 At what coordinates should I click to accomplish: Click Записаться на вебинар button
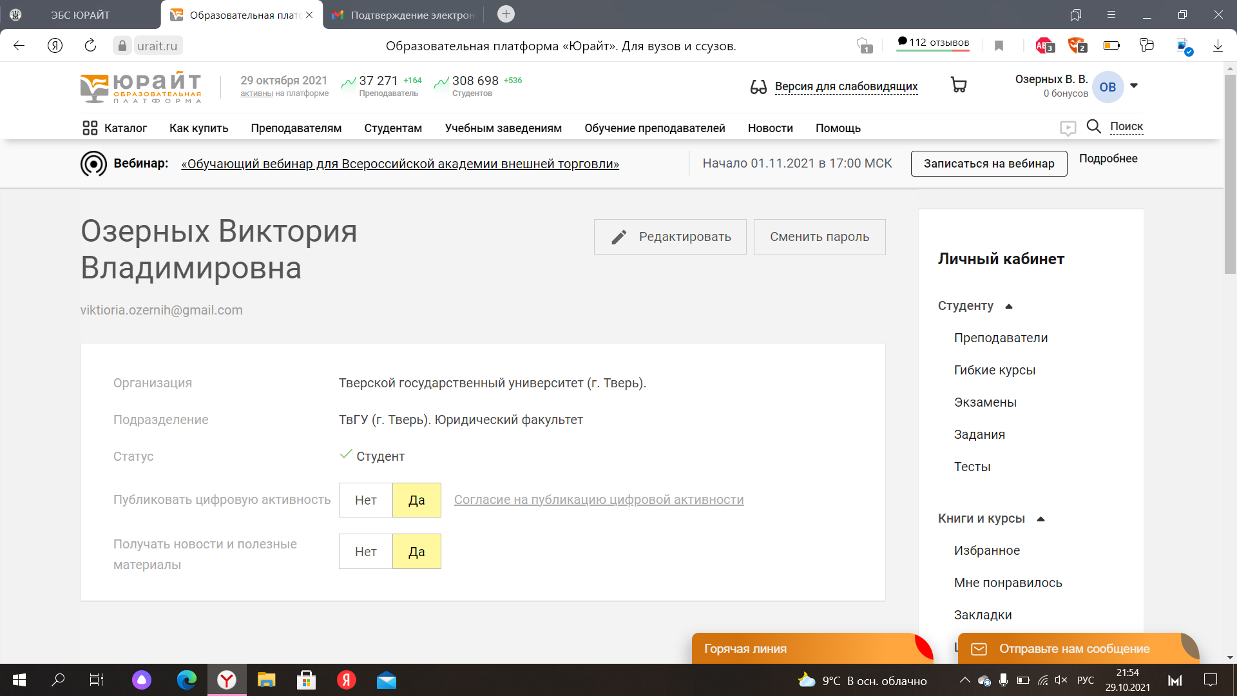tap(989, 164)
